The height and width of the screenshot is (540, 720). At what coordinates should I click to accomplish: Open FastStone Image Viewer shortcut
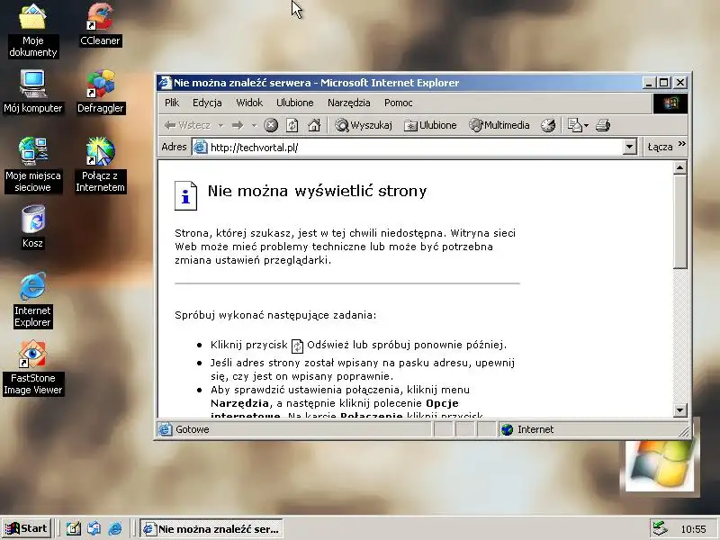[32, 367]
